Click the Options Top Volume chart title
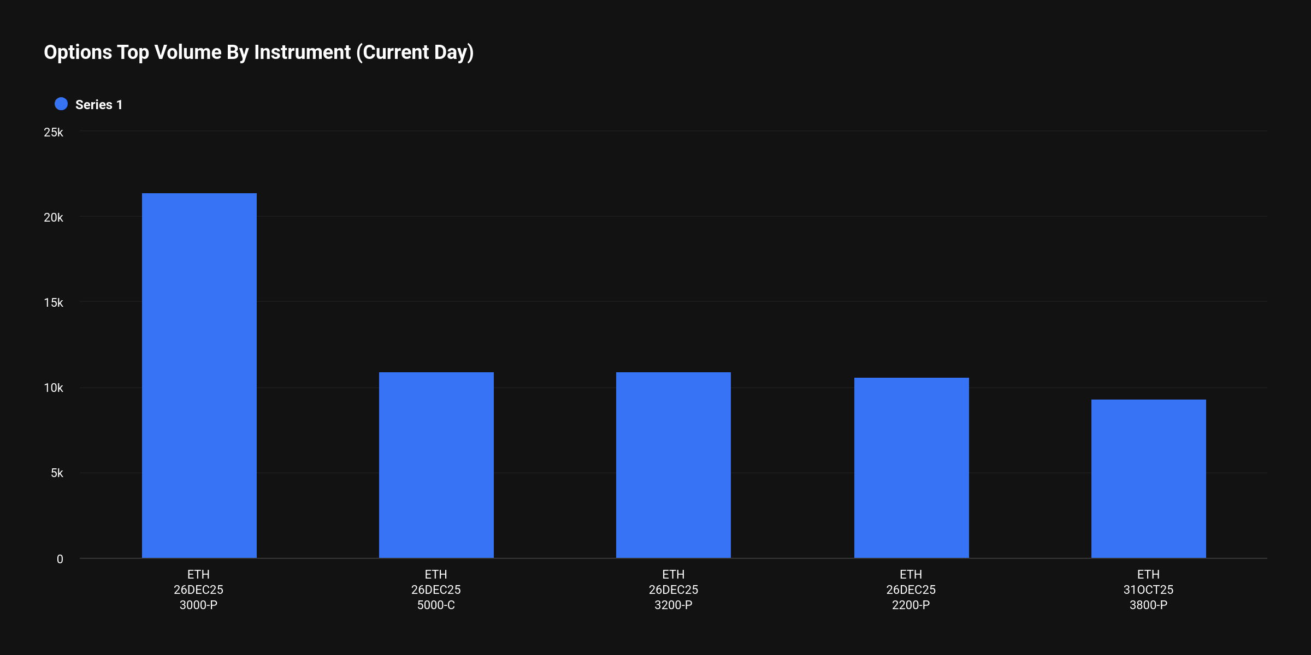Viewport: 1311px width, 655px height. [x=259, y=52]
